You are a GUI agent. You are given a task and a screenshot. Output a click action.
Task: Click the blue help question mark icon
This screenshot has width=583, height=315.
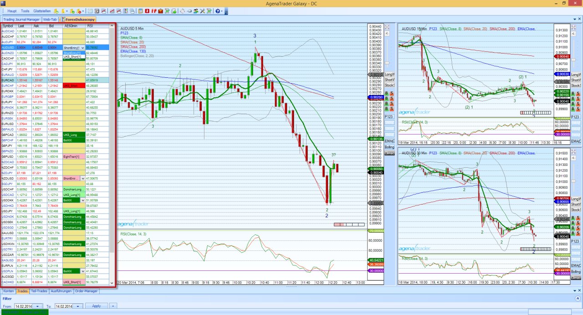click(x=218, y=11)
